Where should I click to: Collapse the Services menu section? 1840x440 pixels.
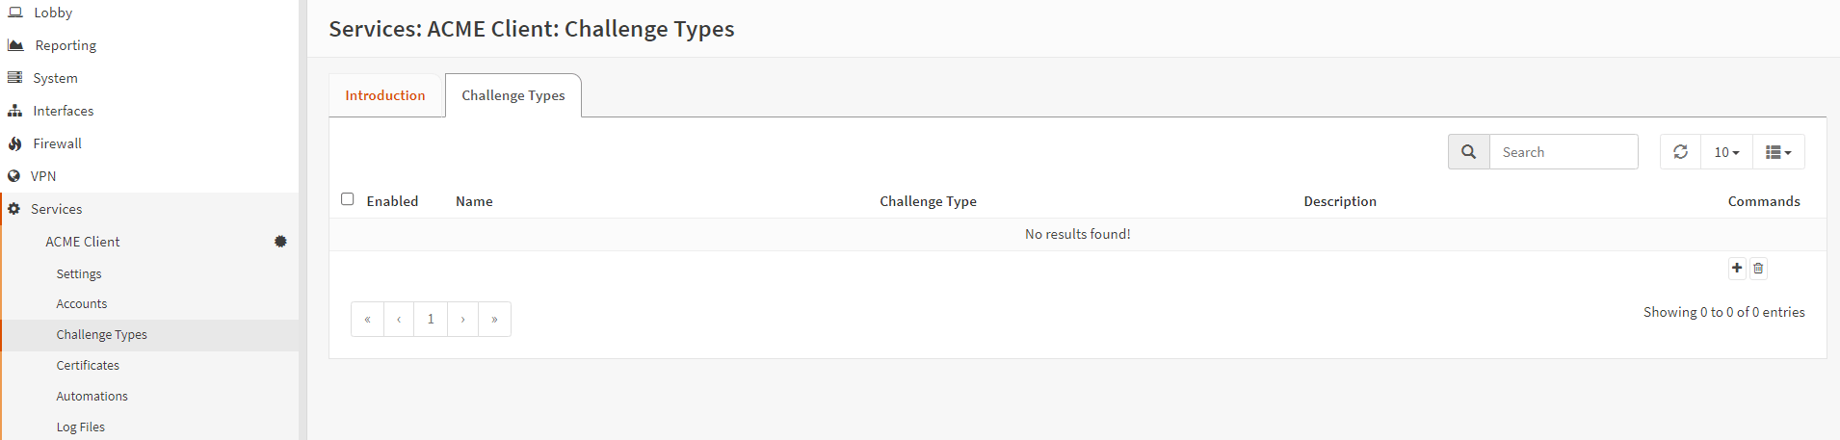click(56, 209)
